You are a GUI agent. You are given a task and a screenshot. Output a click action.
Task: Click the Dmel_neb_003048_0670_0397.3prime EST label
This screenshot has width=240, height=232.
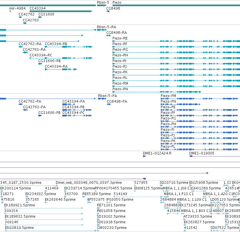click(89, 183)
